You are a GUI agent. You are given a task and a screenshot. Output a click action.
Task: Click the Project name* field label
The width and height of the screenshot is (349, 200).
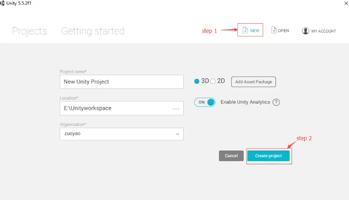(x=73, y=71)
